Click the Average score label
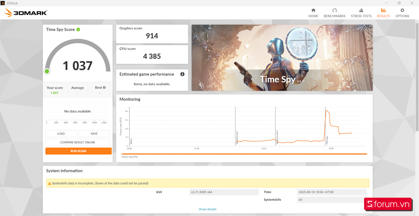 pos(78,88)
